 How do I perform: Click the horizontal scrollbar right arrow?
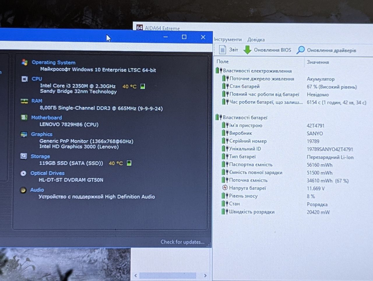coord(205,275)
